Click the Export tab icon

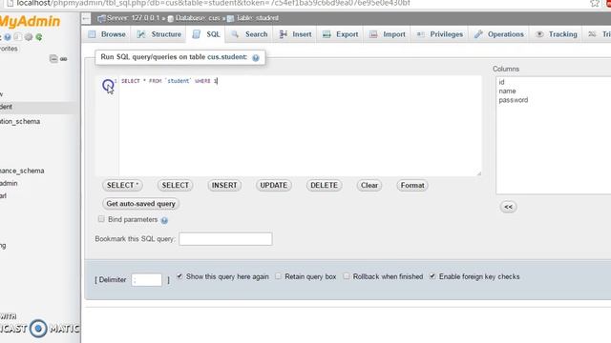tap(327, 34)
